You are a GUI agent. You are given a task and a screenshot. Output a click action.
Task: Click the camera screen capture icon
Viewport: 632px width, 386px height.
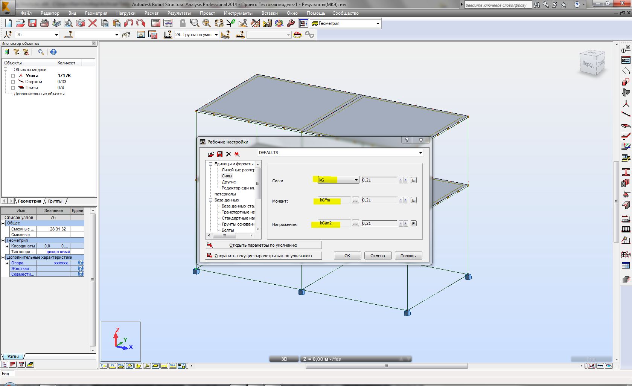pos(81,23)
